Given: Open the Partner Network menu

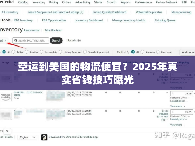Looking at the screenshot, I should pyautogui.click(x=167, y=3).
